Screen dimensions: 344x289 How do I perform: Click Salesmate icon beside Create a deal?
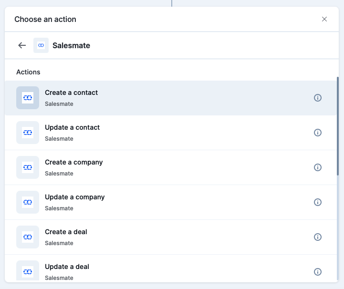pyautogui.click(x=28, y=237)
